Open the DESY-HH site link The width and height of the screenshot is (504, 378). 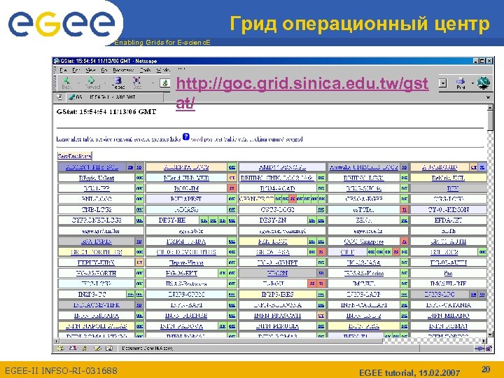coord(172,220)
